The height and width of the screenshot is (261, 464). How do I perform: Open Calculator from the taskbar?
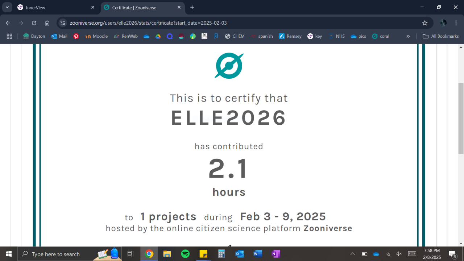[x=221, y=254]
